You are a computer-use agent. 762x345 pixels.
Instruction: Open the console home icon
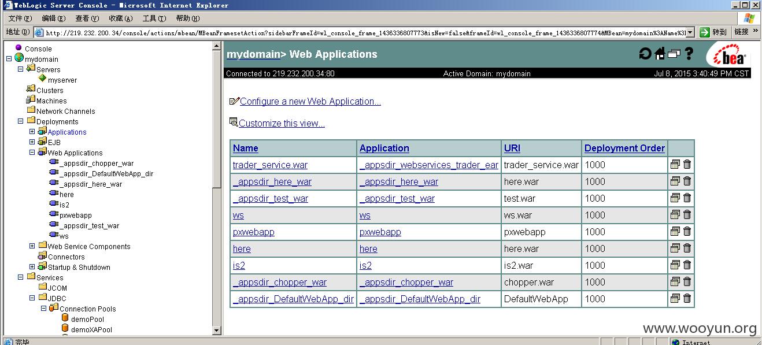point(660,54)
